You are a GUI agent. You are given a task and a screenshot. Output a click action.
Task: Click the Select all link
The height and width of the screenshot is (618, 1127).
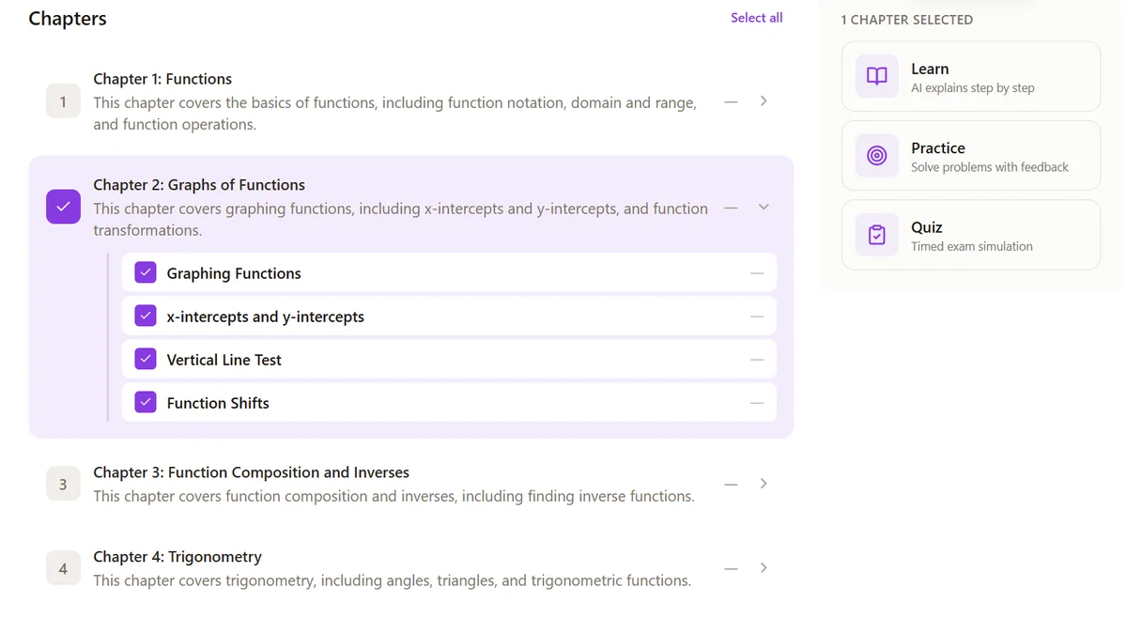(756, 18)
